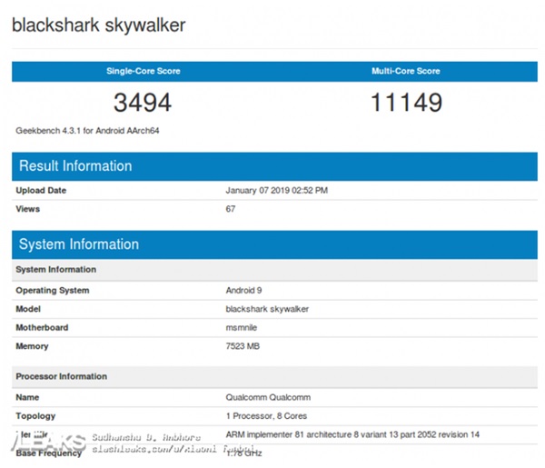The height and width of the screenshot is (468, 545).
Task: Click the January 07 2019 02:52 PM value
Action: click(x=277, y=191)
